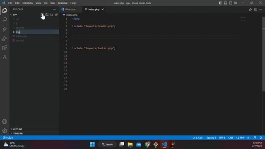Click the New File icon in Explorer

tap(42, 15)
